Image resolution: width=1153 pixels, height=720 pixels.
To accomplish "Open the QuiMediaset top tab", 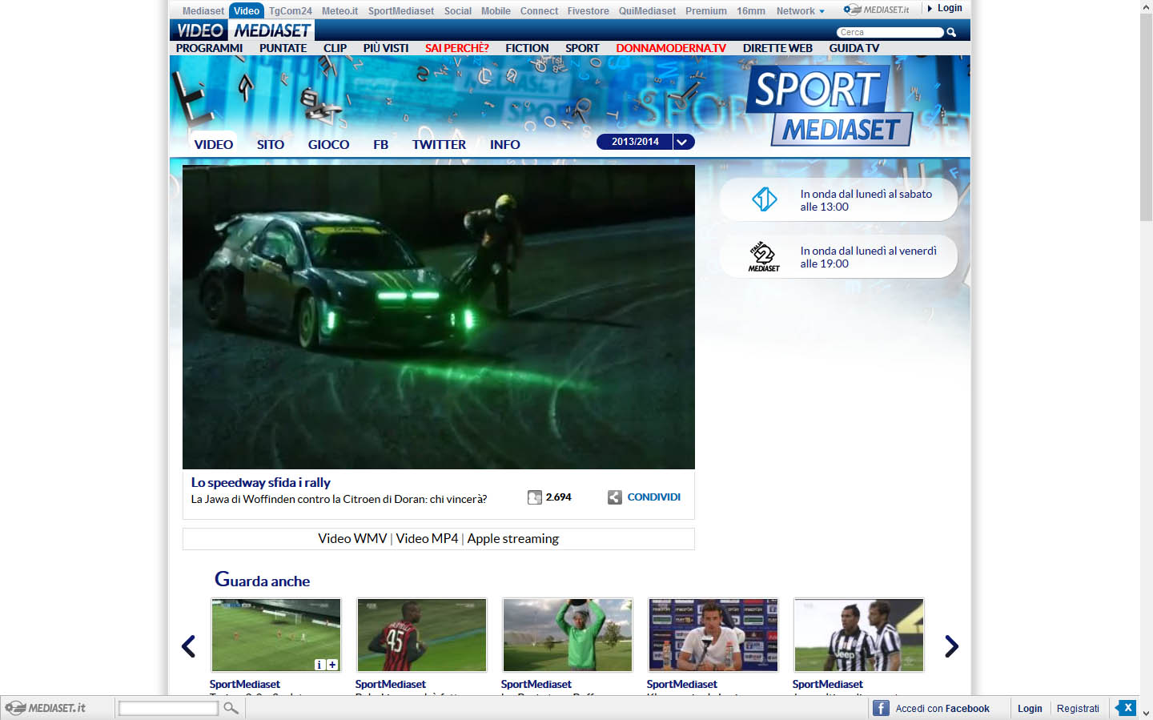I will (x=647, y=11).
